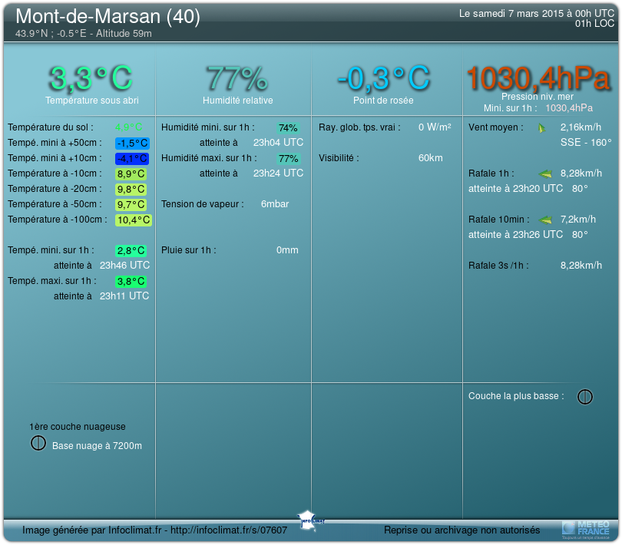Image resolution: width=622 pixels, height=545 pixels.
Task: Click the 9,8°C temperature badge
Action: (x=131, y=190)
